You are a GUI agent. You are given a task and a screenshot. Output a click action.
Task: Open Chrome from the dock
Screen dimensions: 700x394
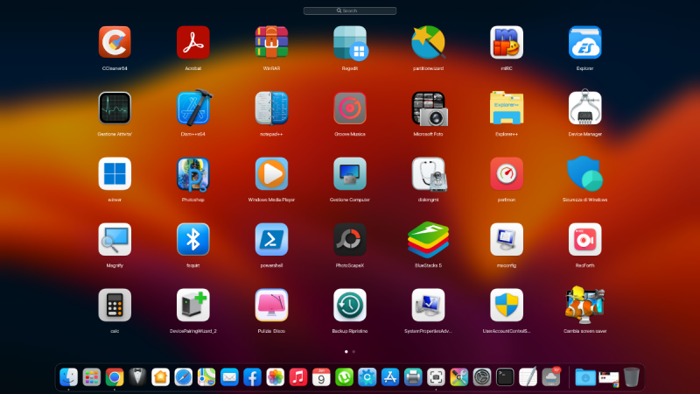coord(115,377)
